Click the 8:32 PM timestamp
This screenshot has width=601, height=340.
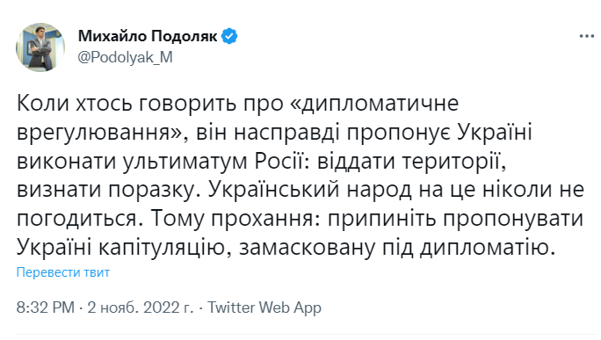point(45,307)
